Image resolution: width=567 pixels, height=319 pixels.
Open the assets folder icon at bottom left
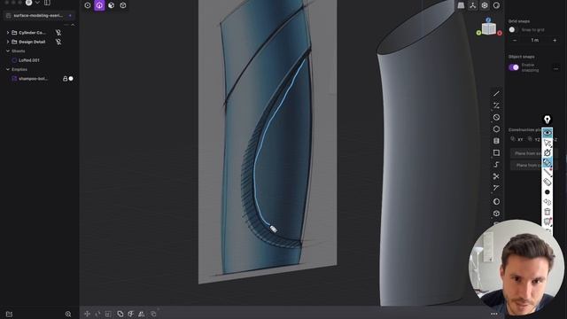tap(9, 314)
